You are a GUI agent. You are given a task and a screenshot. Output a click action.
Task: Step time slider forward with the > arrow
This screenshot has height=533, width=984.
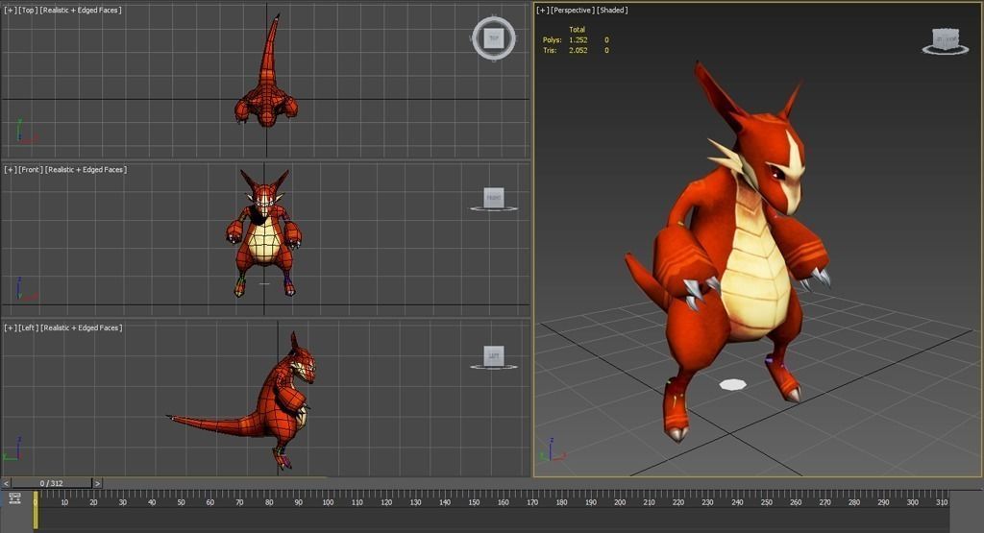coord(97,483)
